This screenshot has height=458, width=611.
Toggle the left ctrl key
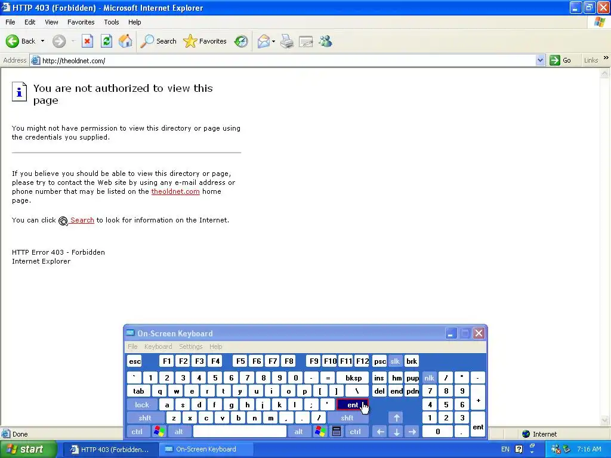pyautogui.click(x=137, y=432)
